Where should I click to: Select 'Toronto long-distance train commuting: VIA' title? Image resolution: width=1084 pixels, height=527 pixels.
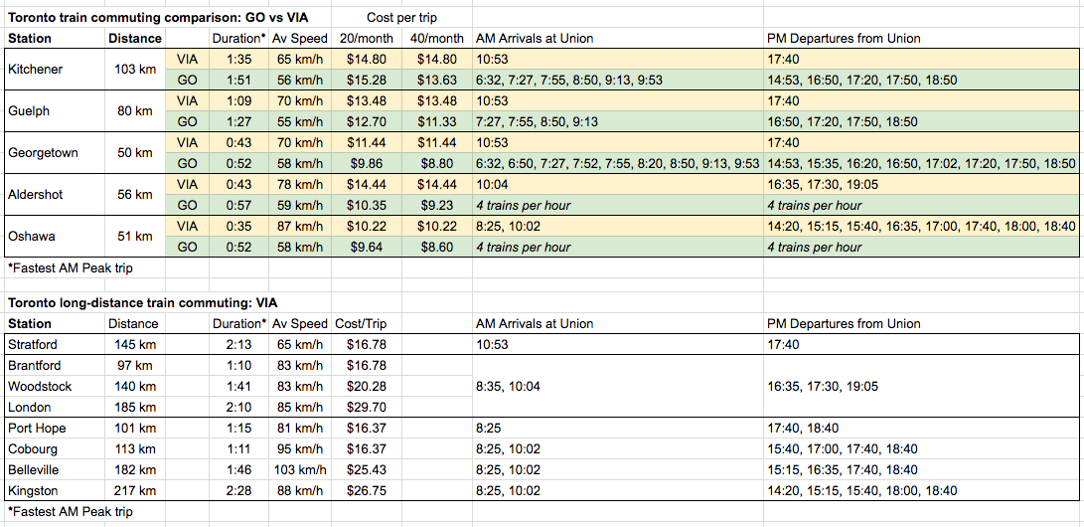143,302
